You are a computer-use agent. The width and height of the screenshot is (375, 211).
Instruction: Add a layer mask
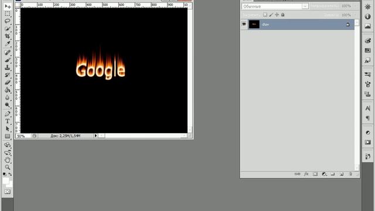tap(315, 174)
